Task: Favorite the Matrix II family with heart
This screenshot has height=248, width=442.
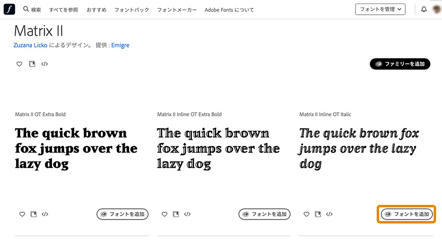Action: point(19,64)
